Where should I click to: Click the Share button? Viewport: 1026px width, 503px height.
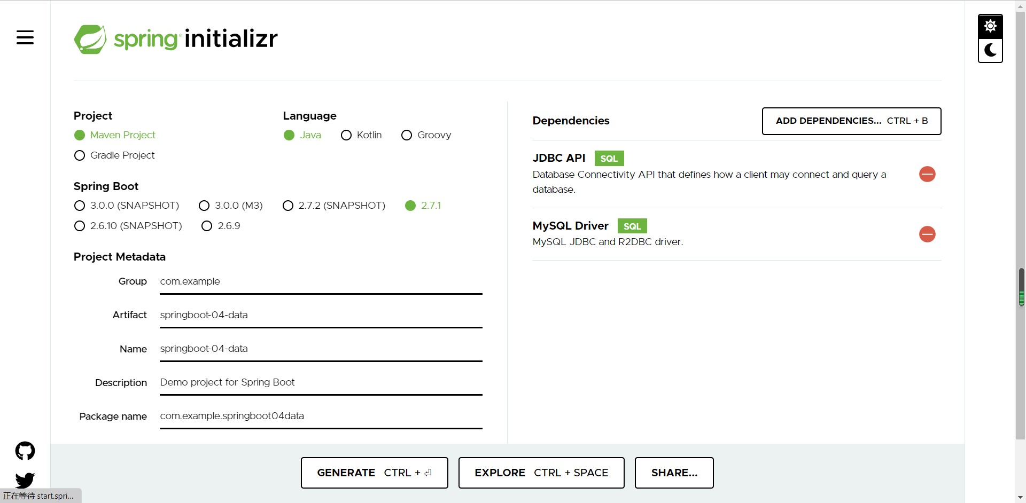click(x=674, y=473)
